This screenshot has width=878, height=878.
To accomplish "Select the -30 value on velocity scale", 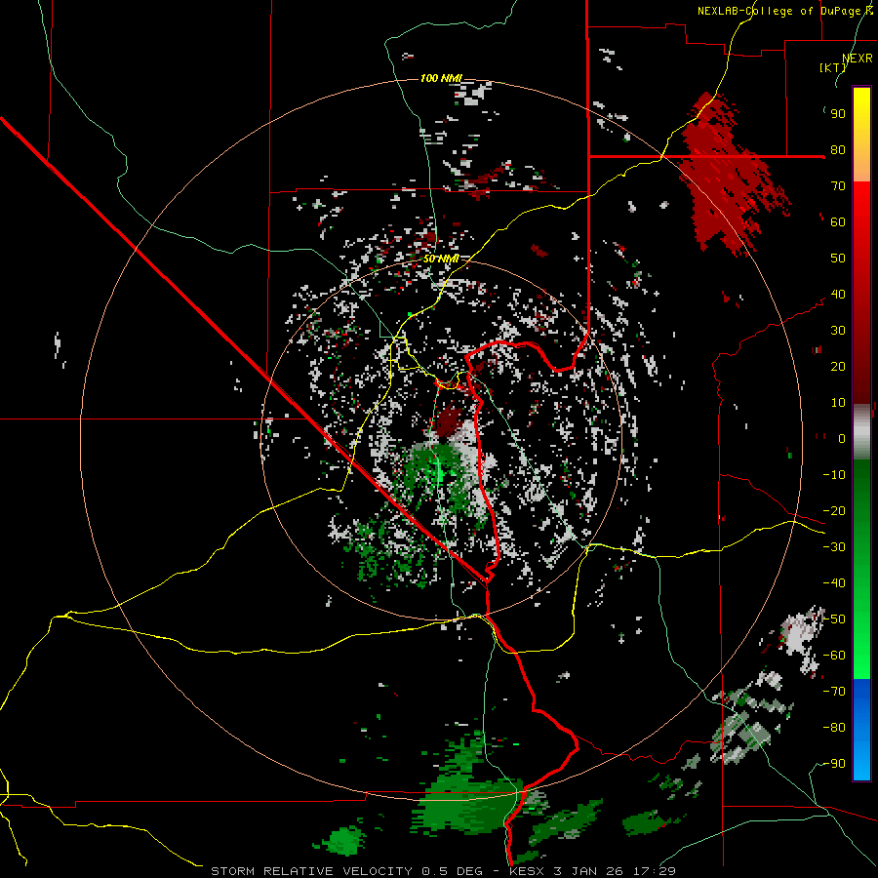I will click(x=834, y=547).
